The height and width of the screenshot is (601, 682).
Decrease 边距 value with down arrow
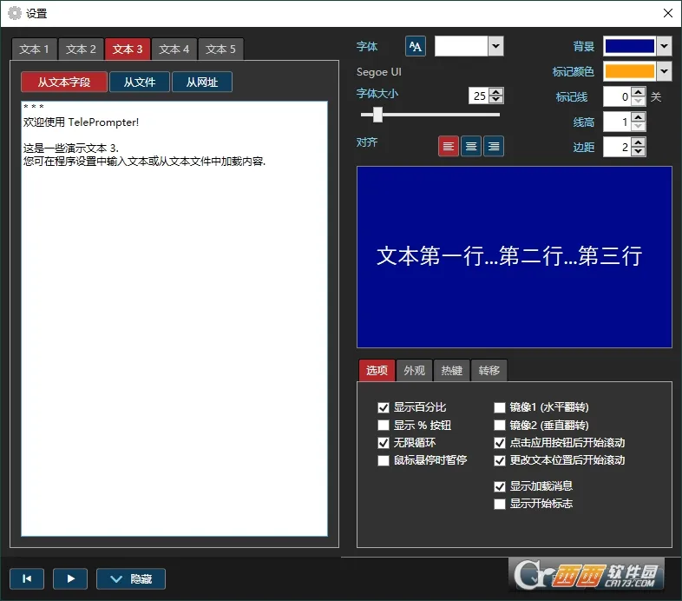pos(638,152)
